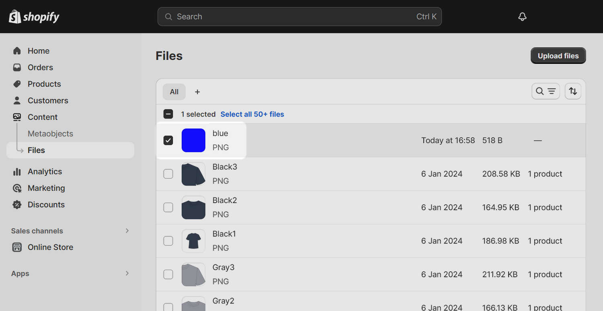The width and height of the screenshot is (603, 311).
Task: Click the file name Gray2
Action: 224,301
